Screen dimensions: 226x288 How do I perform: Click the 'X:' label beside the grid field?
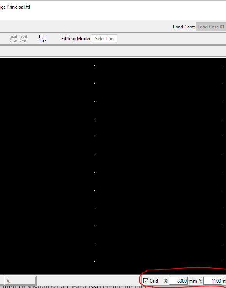coord(166,281)
